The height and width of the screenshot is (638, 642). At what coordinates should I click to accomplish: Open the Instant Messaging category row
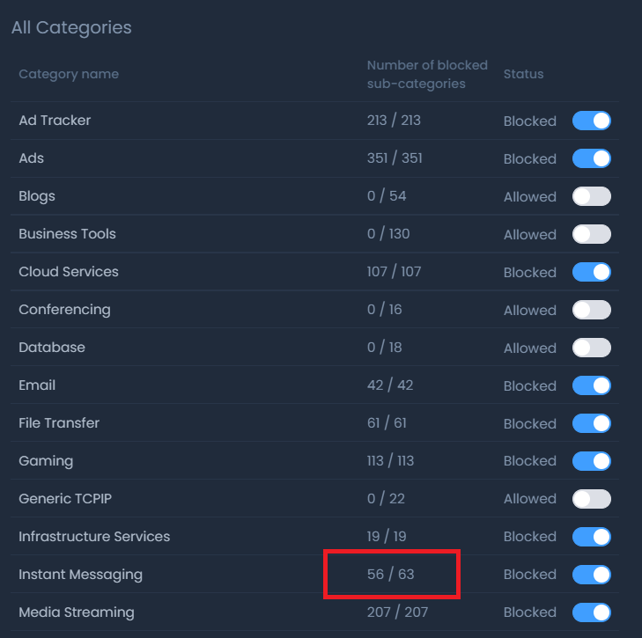coord(80,575)
